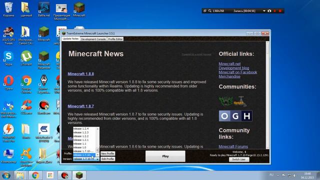320x180 pixels.
Task: Choose release 1.2.2 from the list
Action: coord(84,136)
